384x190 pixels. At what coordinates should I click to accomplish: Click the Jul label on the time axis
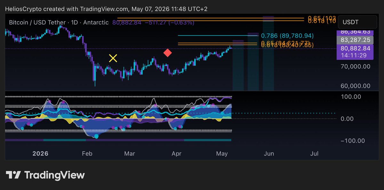click(x=315, y=154)
